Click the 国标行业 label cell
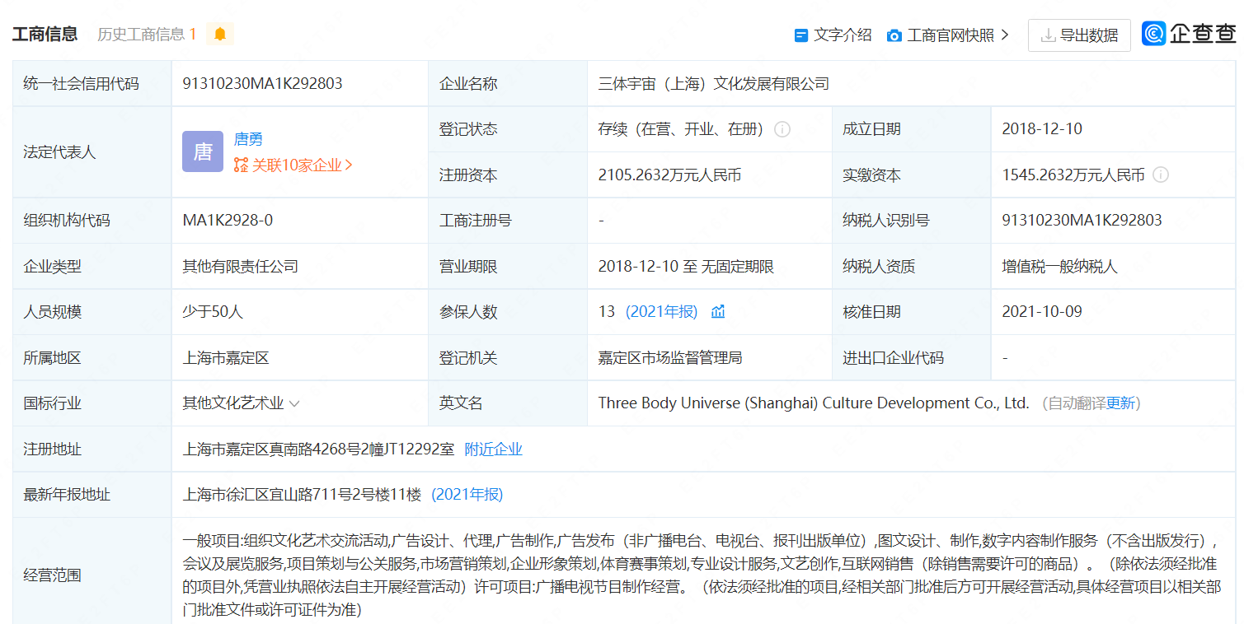This screenshot has width=1244, height=624. click(x=92, y=403)
